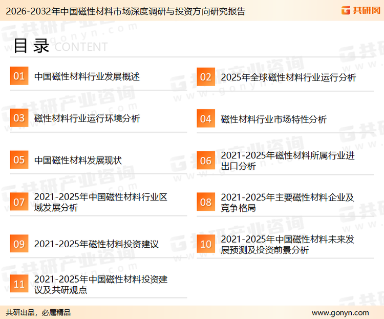Click the report title at the top
Image resolution: width=384 pixels, height=319 pixels.
click(x=123, y=11)
